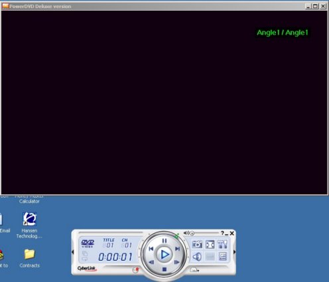Expand the panel using the left arrow

click(72, 252)
